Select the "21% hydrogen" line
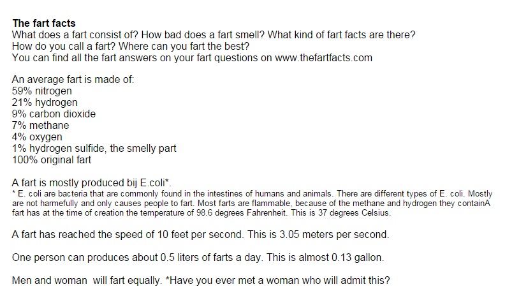Screen dimensions: 505x289 click(x=45, y=103)
